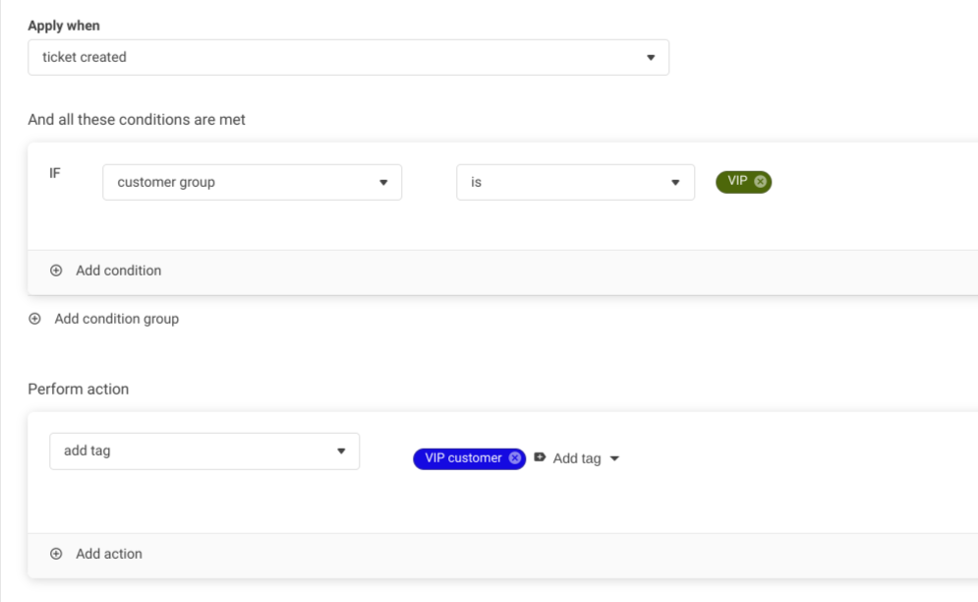Open the 'is' operator dropdown
978x602 pixels.
pyautogui.click(x=575, y=182)
